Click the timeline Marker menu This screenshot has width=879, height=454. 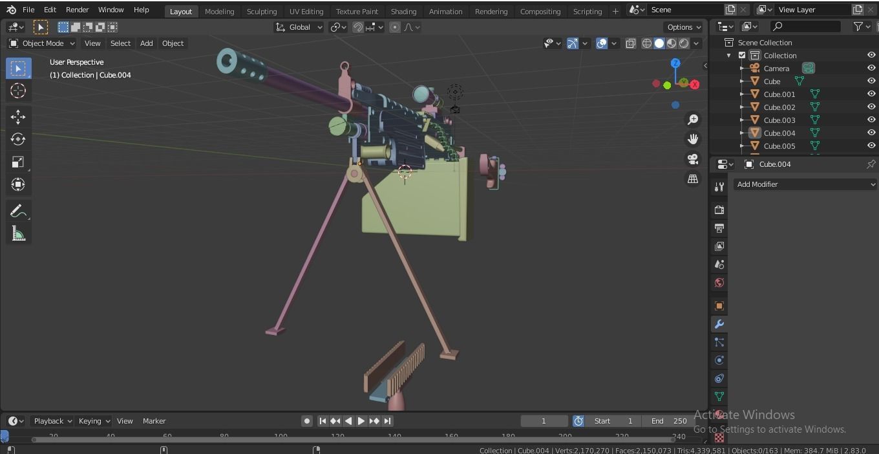(x=154, y=421)
